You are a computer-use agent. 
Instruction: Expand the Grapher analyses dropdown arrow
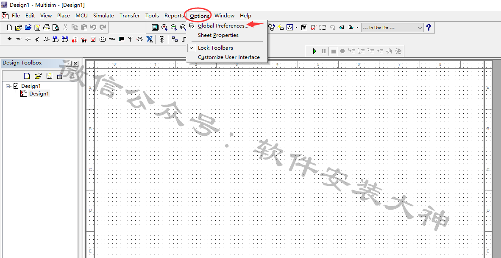coord(297,28)
